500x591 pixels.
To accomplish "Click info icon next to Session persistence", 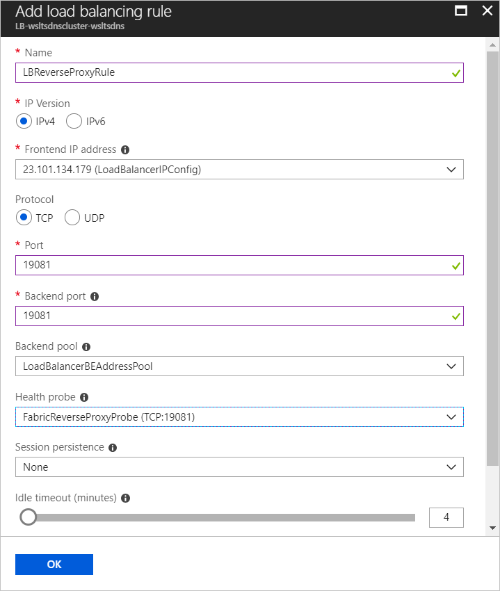I will [113, 448].
